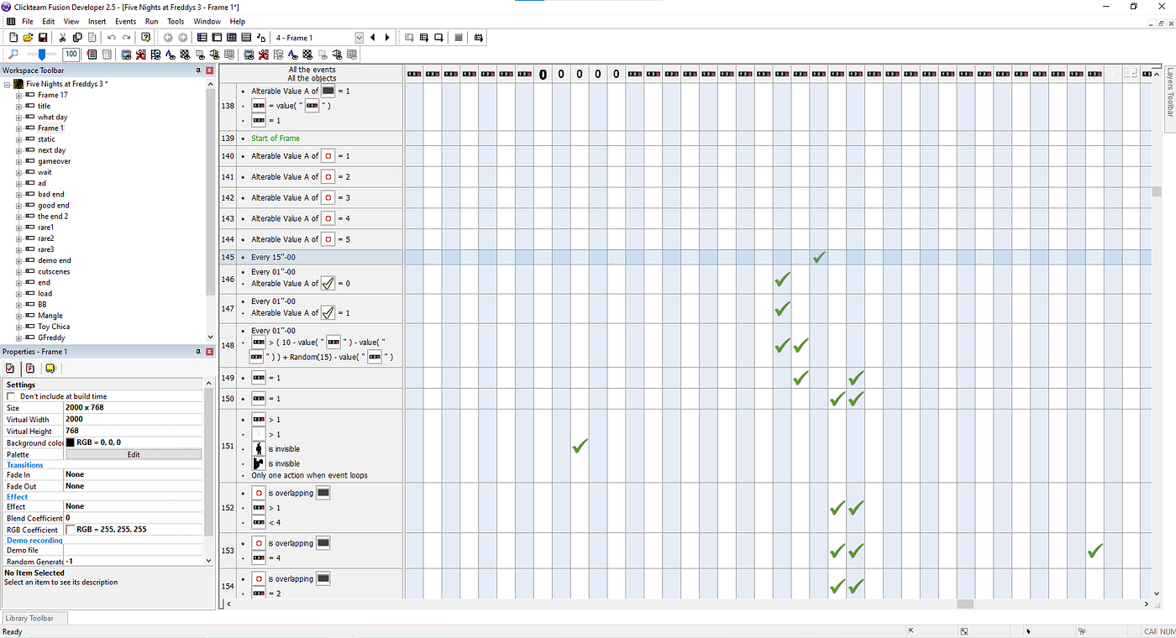Select the gameover frame in workspace
This screenshot has height=638, width=1176.
pyautogui.click(x=54, y=161)
